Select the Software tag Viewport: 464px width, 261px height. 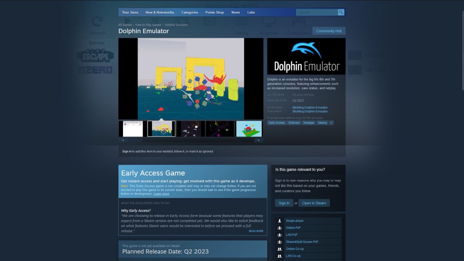pyautogui.click(x=294, y=123)
